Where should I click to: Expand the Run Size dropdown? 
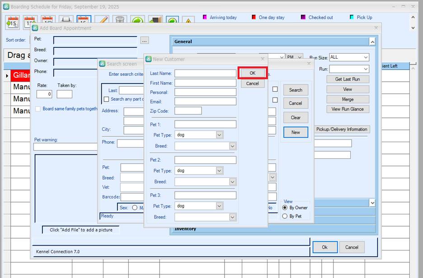point(365,57)
